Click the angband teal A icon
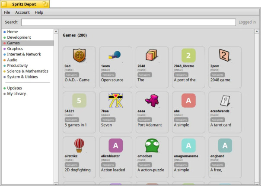 [225, 146]
